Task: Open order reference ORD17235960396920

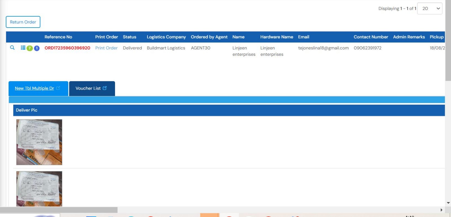Action: [x=67, y=48]
